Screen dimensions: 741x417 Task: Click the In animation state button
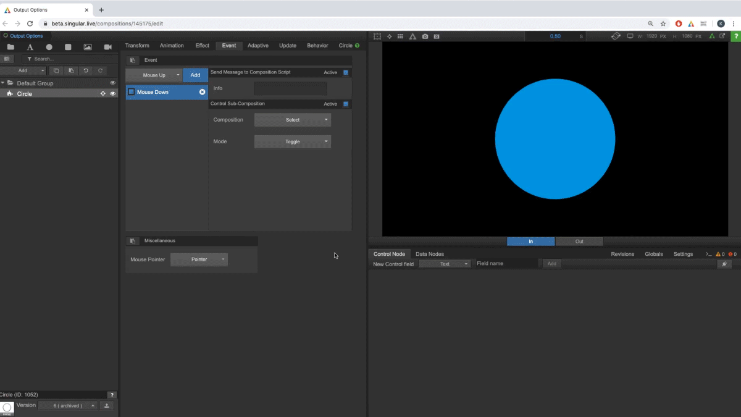(x=531, y=242)
